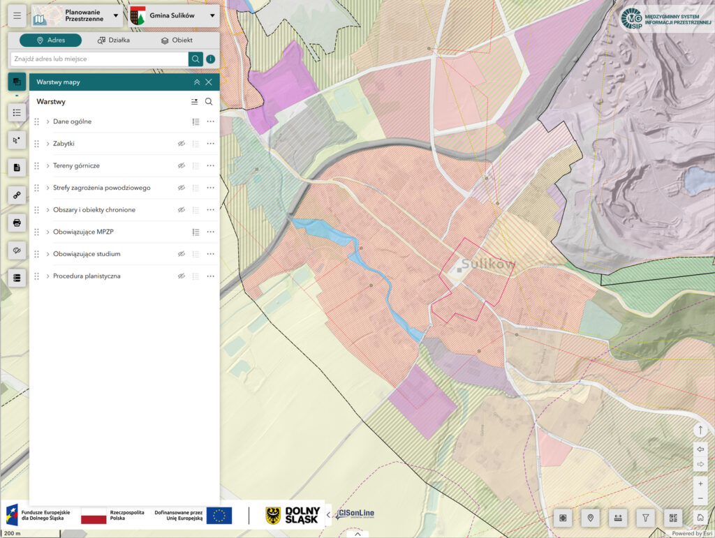Enable the Obowiązujące studium layer visibility
Viewport: 715px width, 538px height.
click(181, 254)
